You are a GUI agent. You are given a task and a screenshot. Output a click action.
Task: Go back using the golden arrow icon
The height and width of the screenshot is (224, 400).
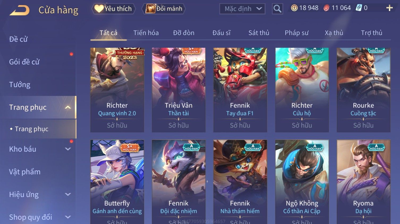tap(20, 10)
